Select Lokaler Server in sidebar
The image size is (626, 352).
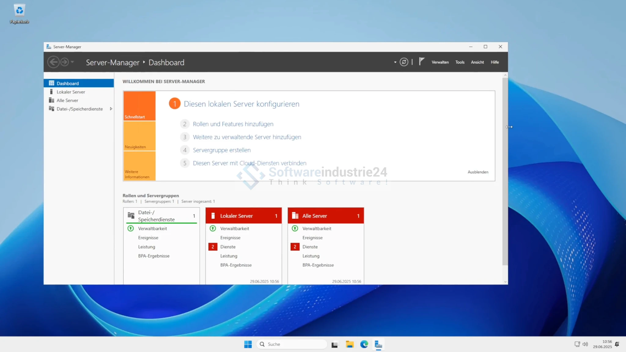click(x=71, y=92)
